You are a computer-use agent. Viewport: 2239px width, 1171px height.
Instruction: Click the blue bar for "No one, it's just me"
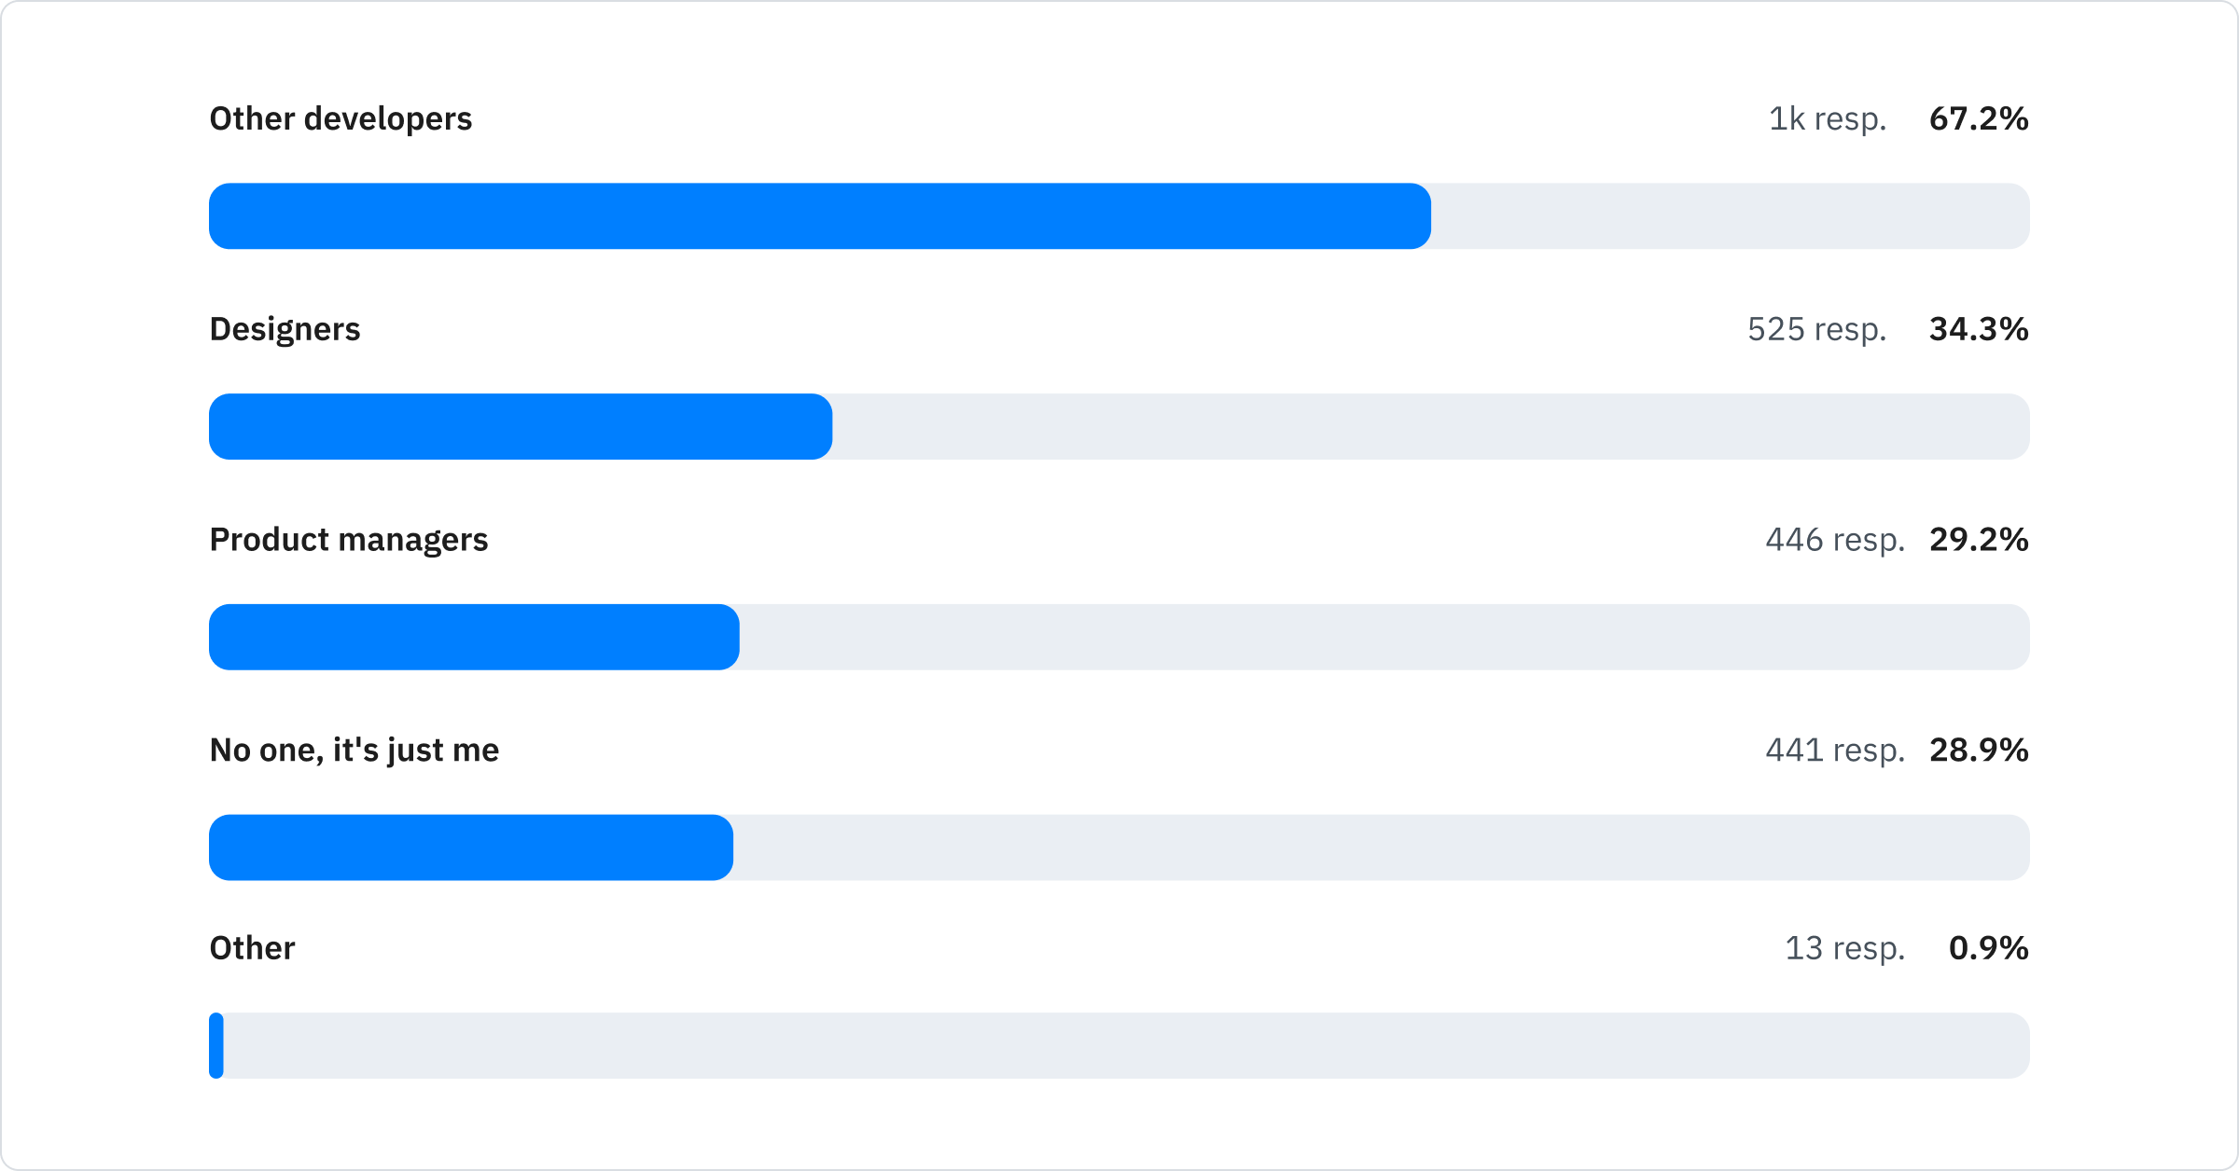pyautogui.click(x=471, y=847)
